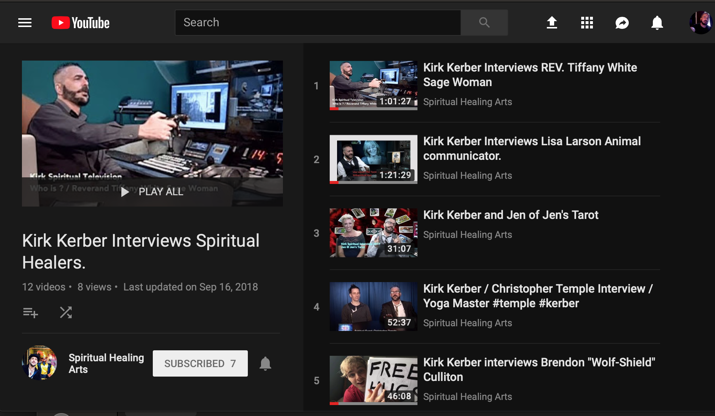Click the SUBSCRIBED 7 button

coord(200,363)
